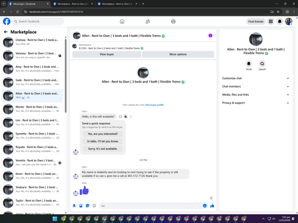Go to the Home feed icon
The width and height of the screenshot is (298, 223).
[122, 21]
